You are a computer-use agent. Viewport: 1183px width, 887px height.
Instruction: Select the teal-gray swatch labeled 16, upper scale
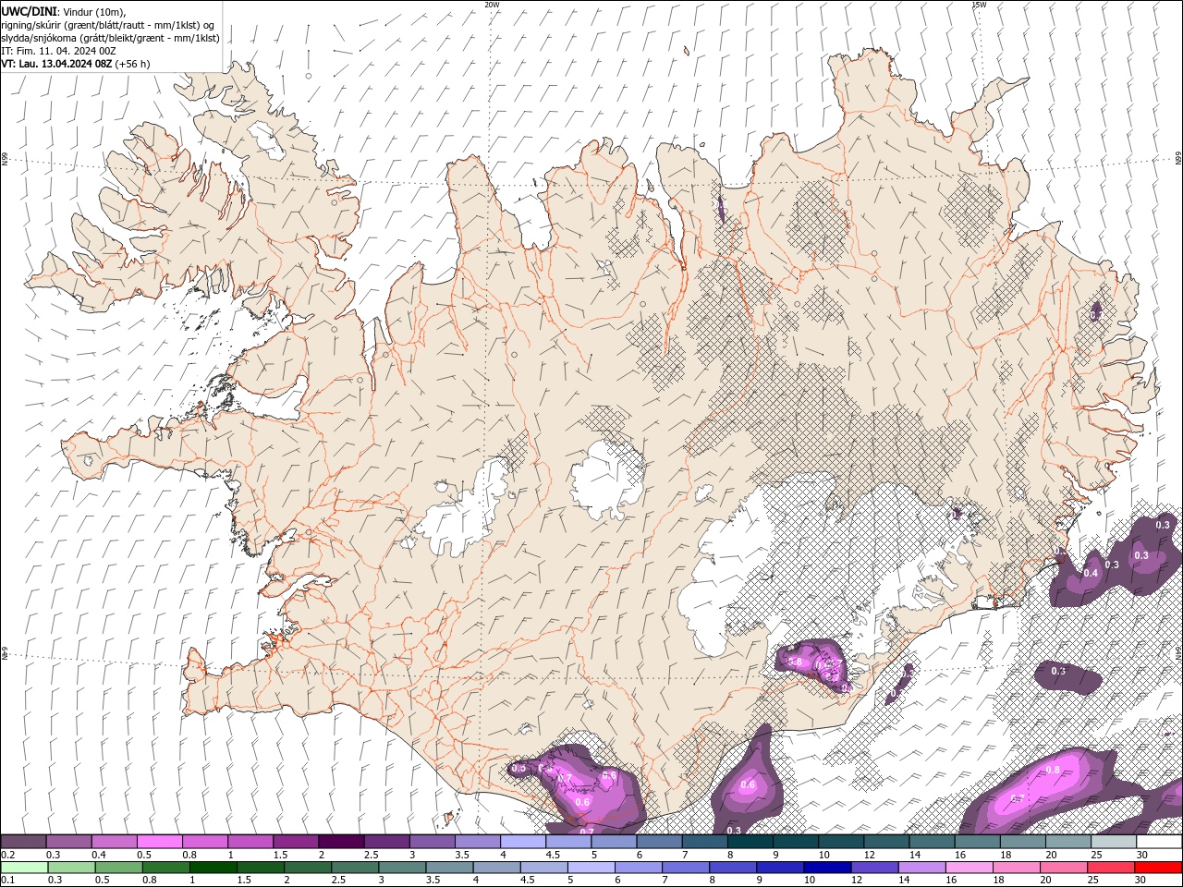pyautogui.click(x=978, y=842)
